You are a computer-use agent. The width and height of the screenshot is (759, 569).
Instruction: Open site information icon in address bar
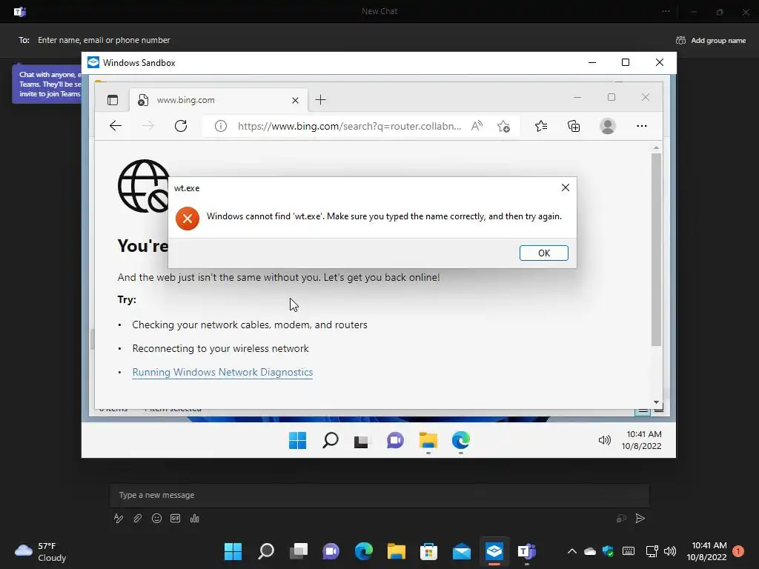point(221,126)
